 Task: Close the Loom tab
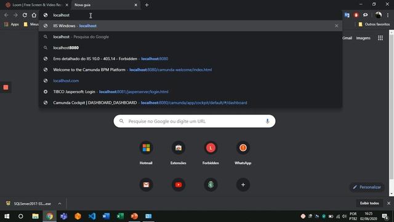click(67, 5)
